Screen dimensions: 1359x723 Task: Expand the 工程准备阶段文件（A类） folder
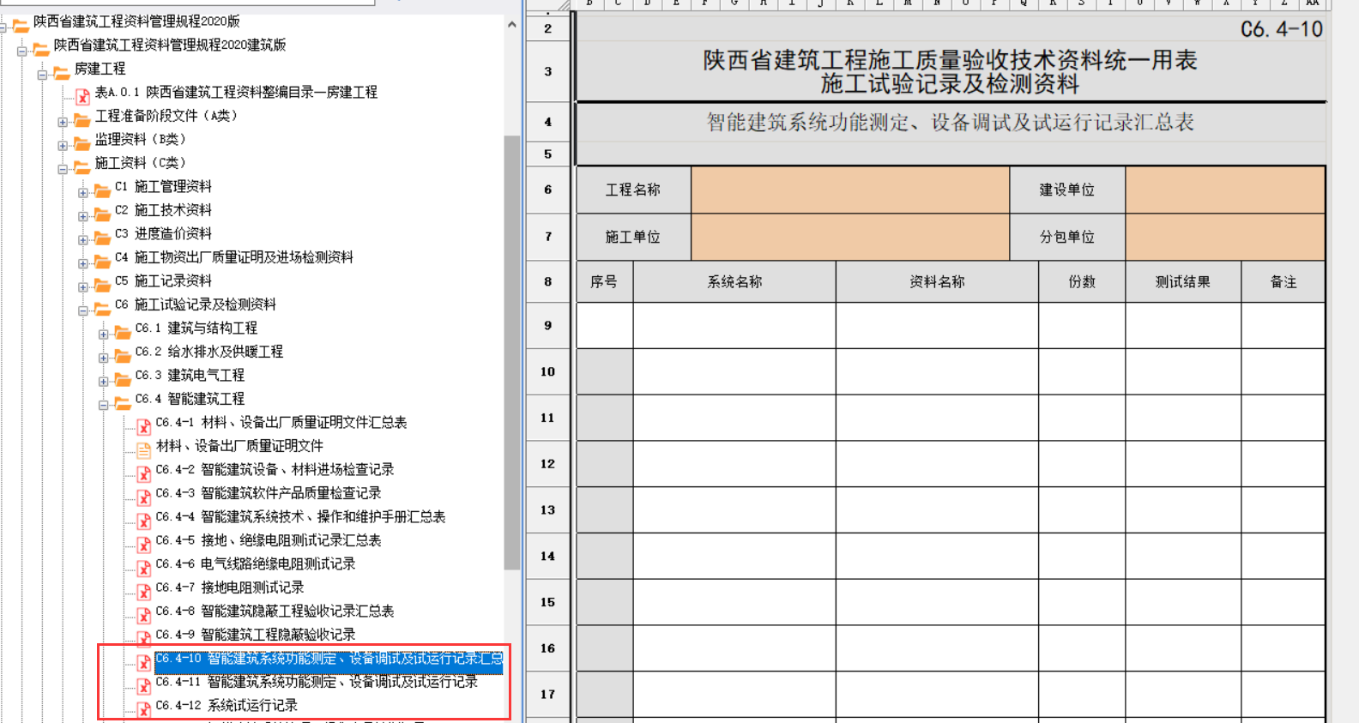(x=62, y=122)
